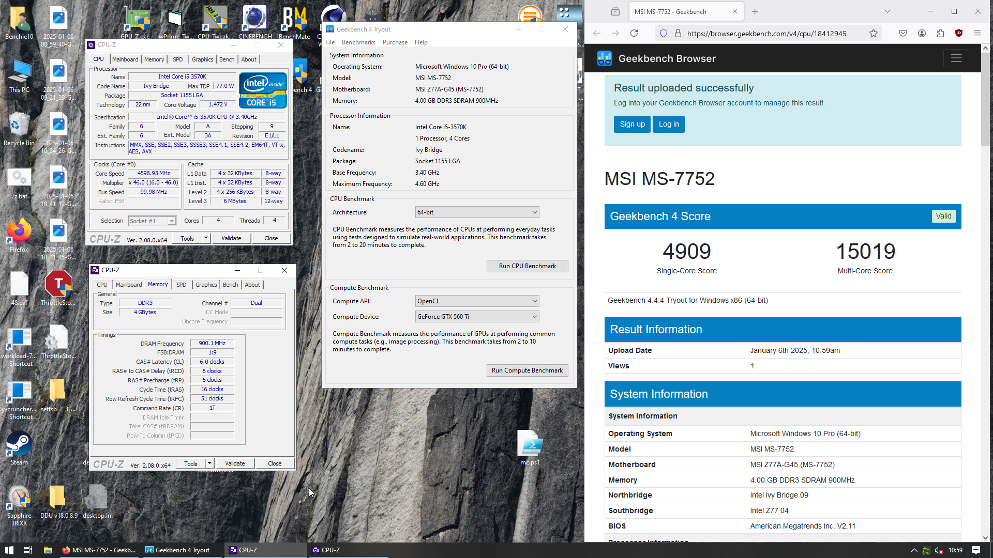Viewport: 993px width, 558px height.
Task: Open the Architecture 64-bit dropdown
Action: [477, 212]
